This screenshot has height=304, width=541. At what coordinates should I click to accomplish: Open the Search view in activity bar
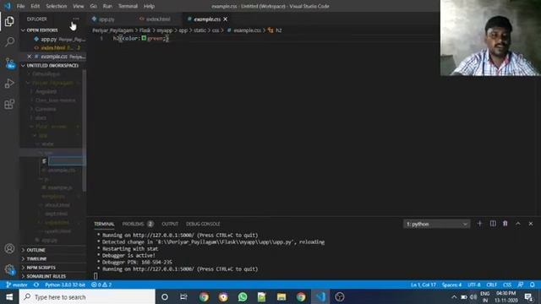pos(9,42)
